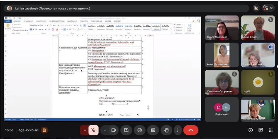
Task: Open the chat panel
Action: point(261,130)
